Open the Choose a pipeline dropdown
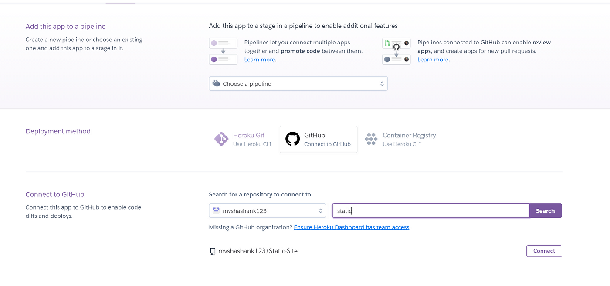Image resolution: width=610 pixels, height=286 pixels. pos(298,83)
